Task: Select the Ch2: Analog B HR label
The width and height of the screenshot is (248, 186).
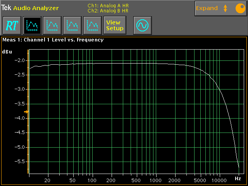Action: [108, 10]
